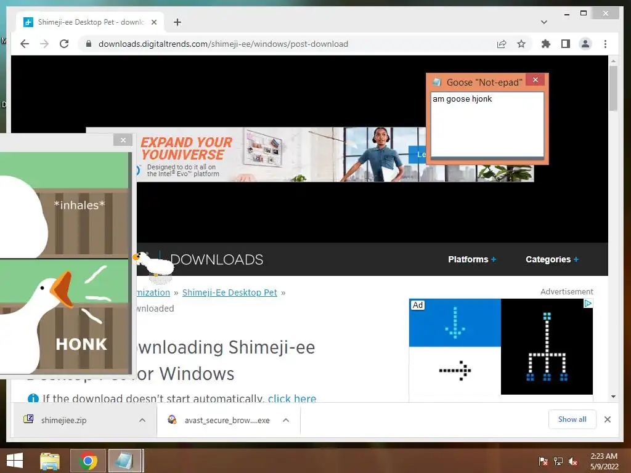Screen dimensions: 631x473
Task: Click the white goose desktop pet
Action: pos(153,264)
